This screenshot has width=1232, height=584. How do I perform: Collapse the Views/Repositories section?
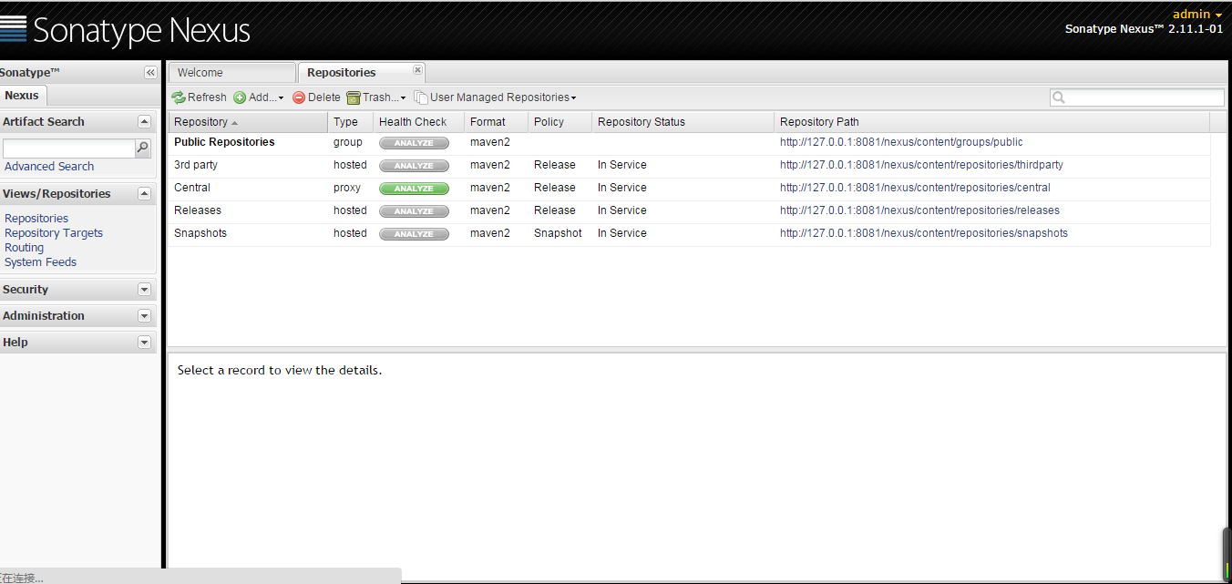pos(144,193)
